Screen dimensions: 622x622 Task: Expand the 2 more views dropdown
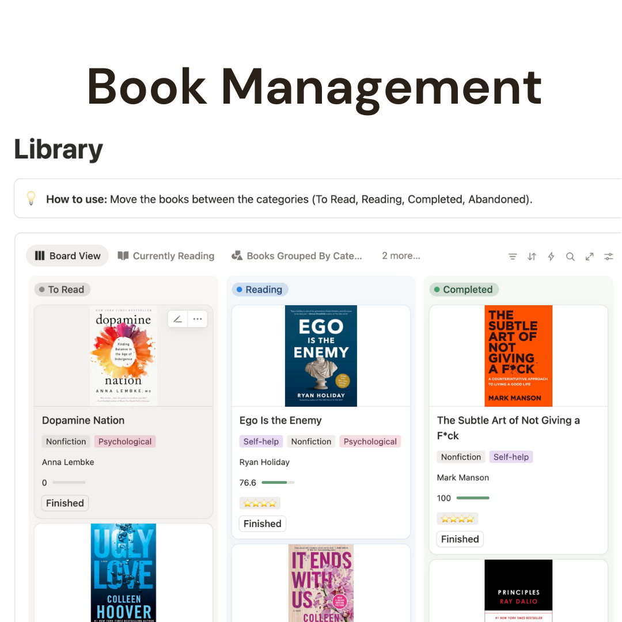coord(401,256)
